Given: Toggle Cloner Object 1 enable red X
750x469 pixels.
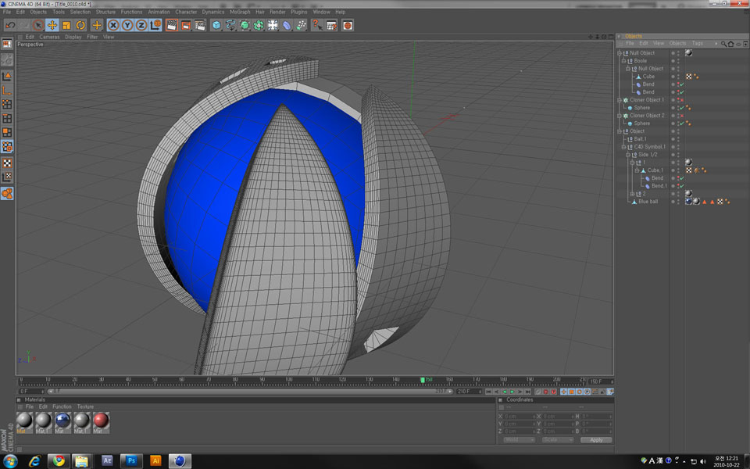Looking at the screenshot, I should tap(682, 101).
